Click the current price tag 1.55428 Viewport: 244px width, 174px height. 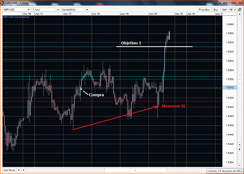(230, 87)
